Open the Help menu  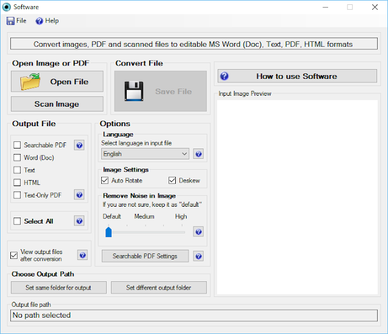click(47, 21)
